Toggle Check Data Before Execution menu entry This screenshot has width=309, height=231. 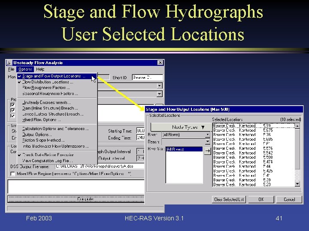pos(57,155)
